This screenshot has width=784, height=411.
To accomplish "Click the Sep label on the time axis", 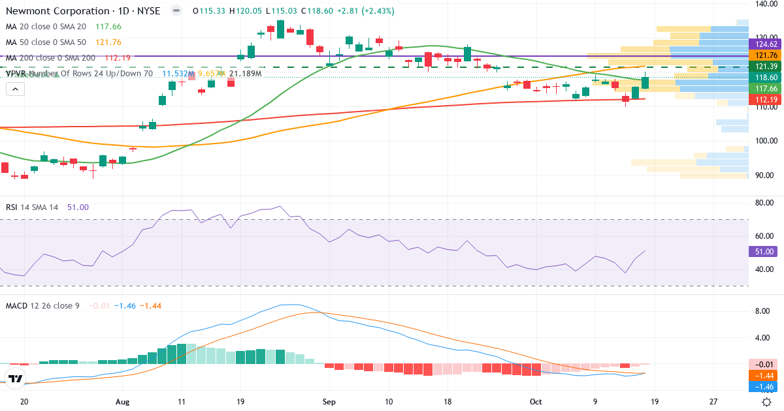I will click(329, 402).
